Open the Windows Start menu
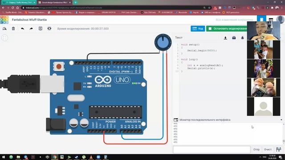The height and width of the screenshot is (160, 285). click(4, 157)
